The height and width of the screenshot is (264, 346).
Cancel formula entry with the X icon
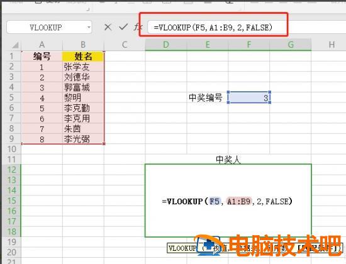(x=108, y=27)
